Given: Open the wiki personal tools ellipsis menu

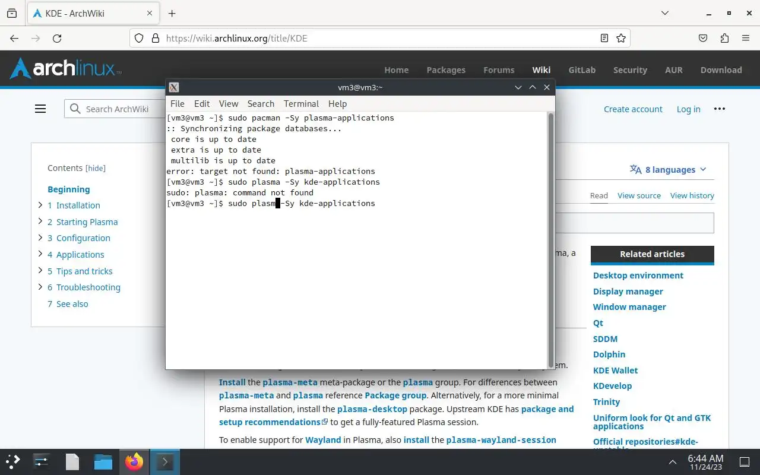Looking at the screenshot, I should (720, 109).
